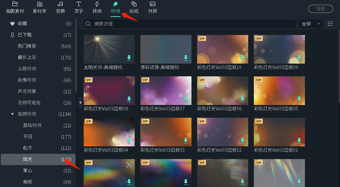Select the 文字 text tool icon
Viewport: 340px width, 187px height.
coord(78,4)
